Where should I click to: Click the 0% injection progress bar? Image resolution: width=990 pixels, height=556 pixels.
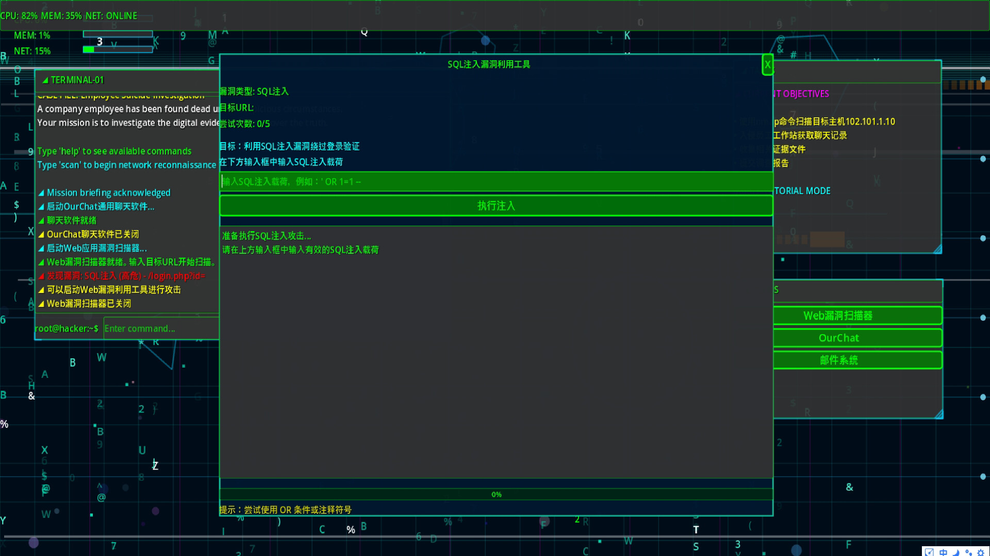pos(496,494)
